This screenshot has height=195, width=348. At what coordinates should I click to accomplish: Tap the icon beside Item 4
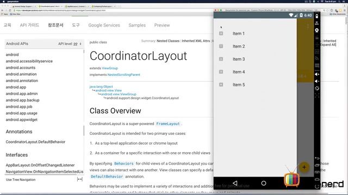221,72
